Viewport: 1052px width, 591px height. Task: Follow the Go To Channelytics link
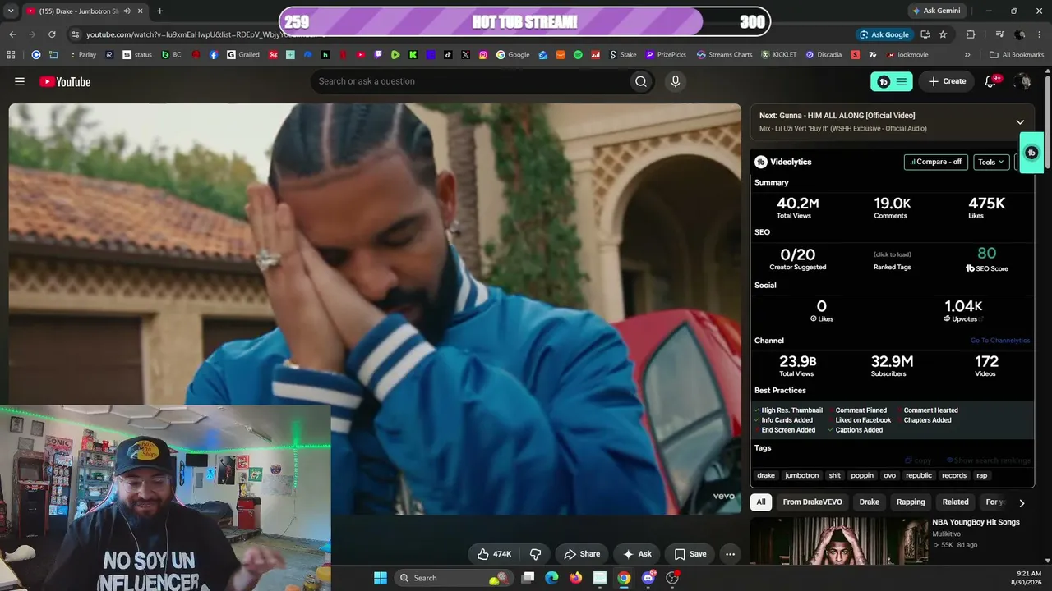(1000, 341)
